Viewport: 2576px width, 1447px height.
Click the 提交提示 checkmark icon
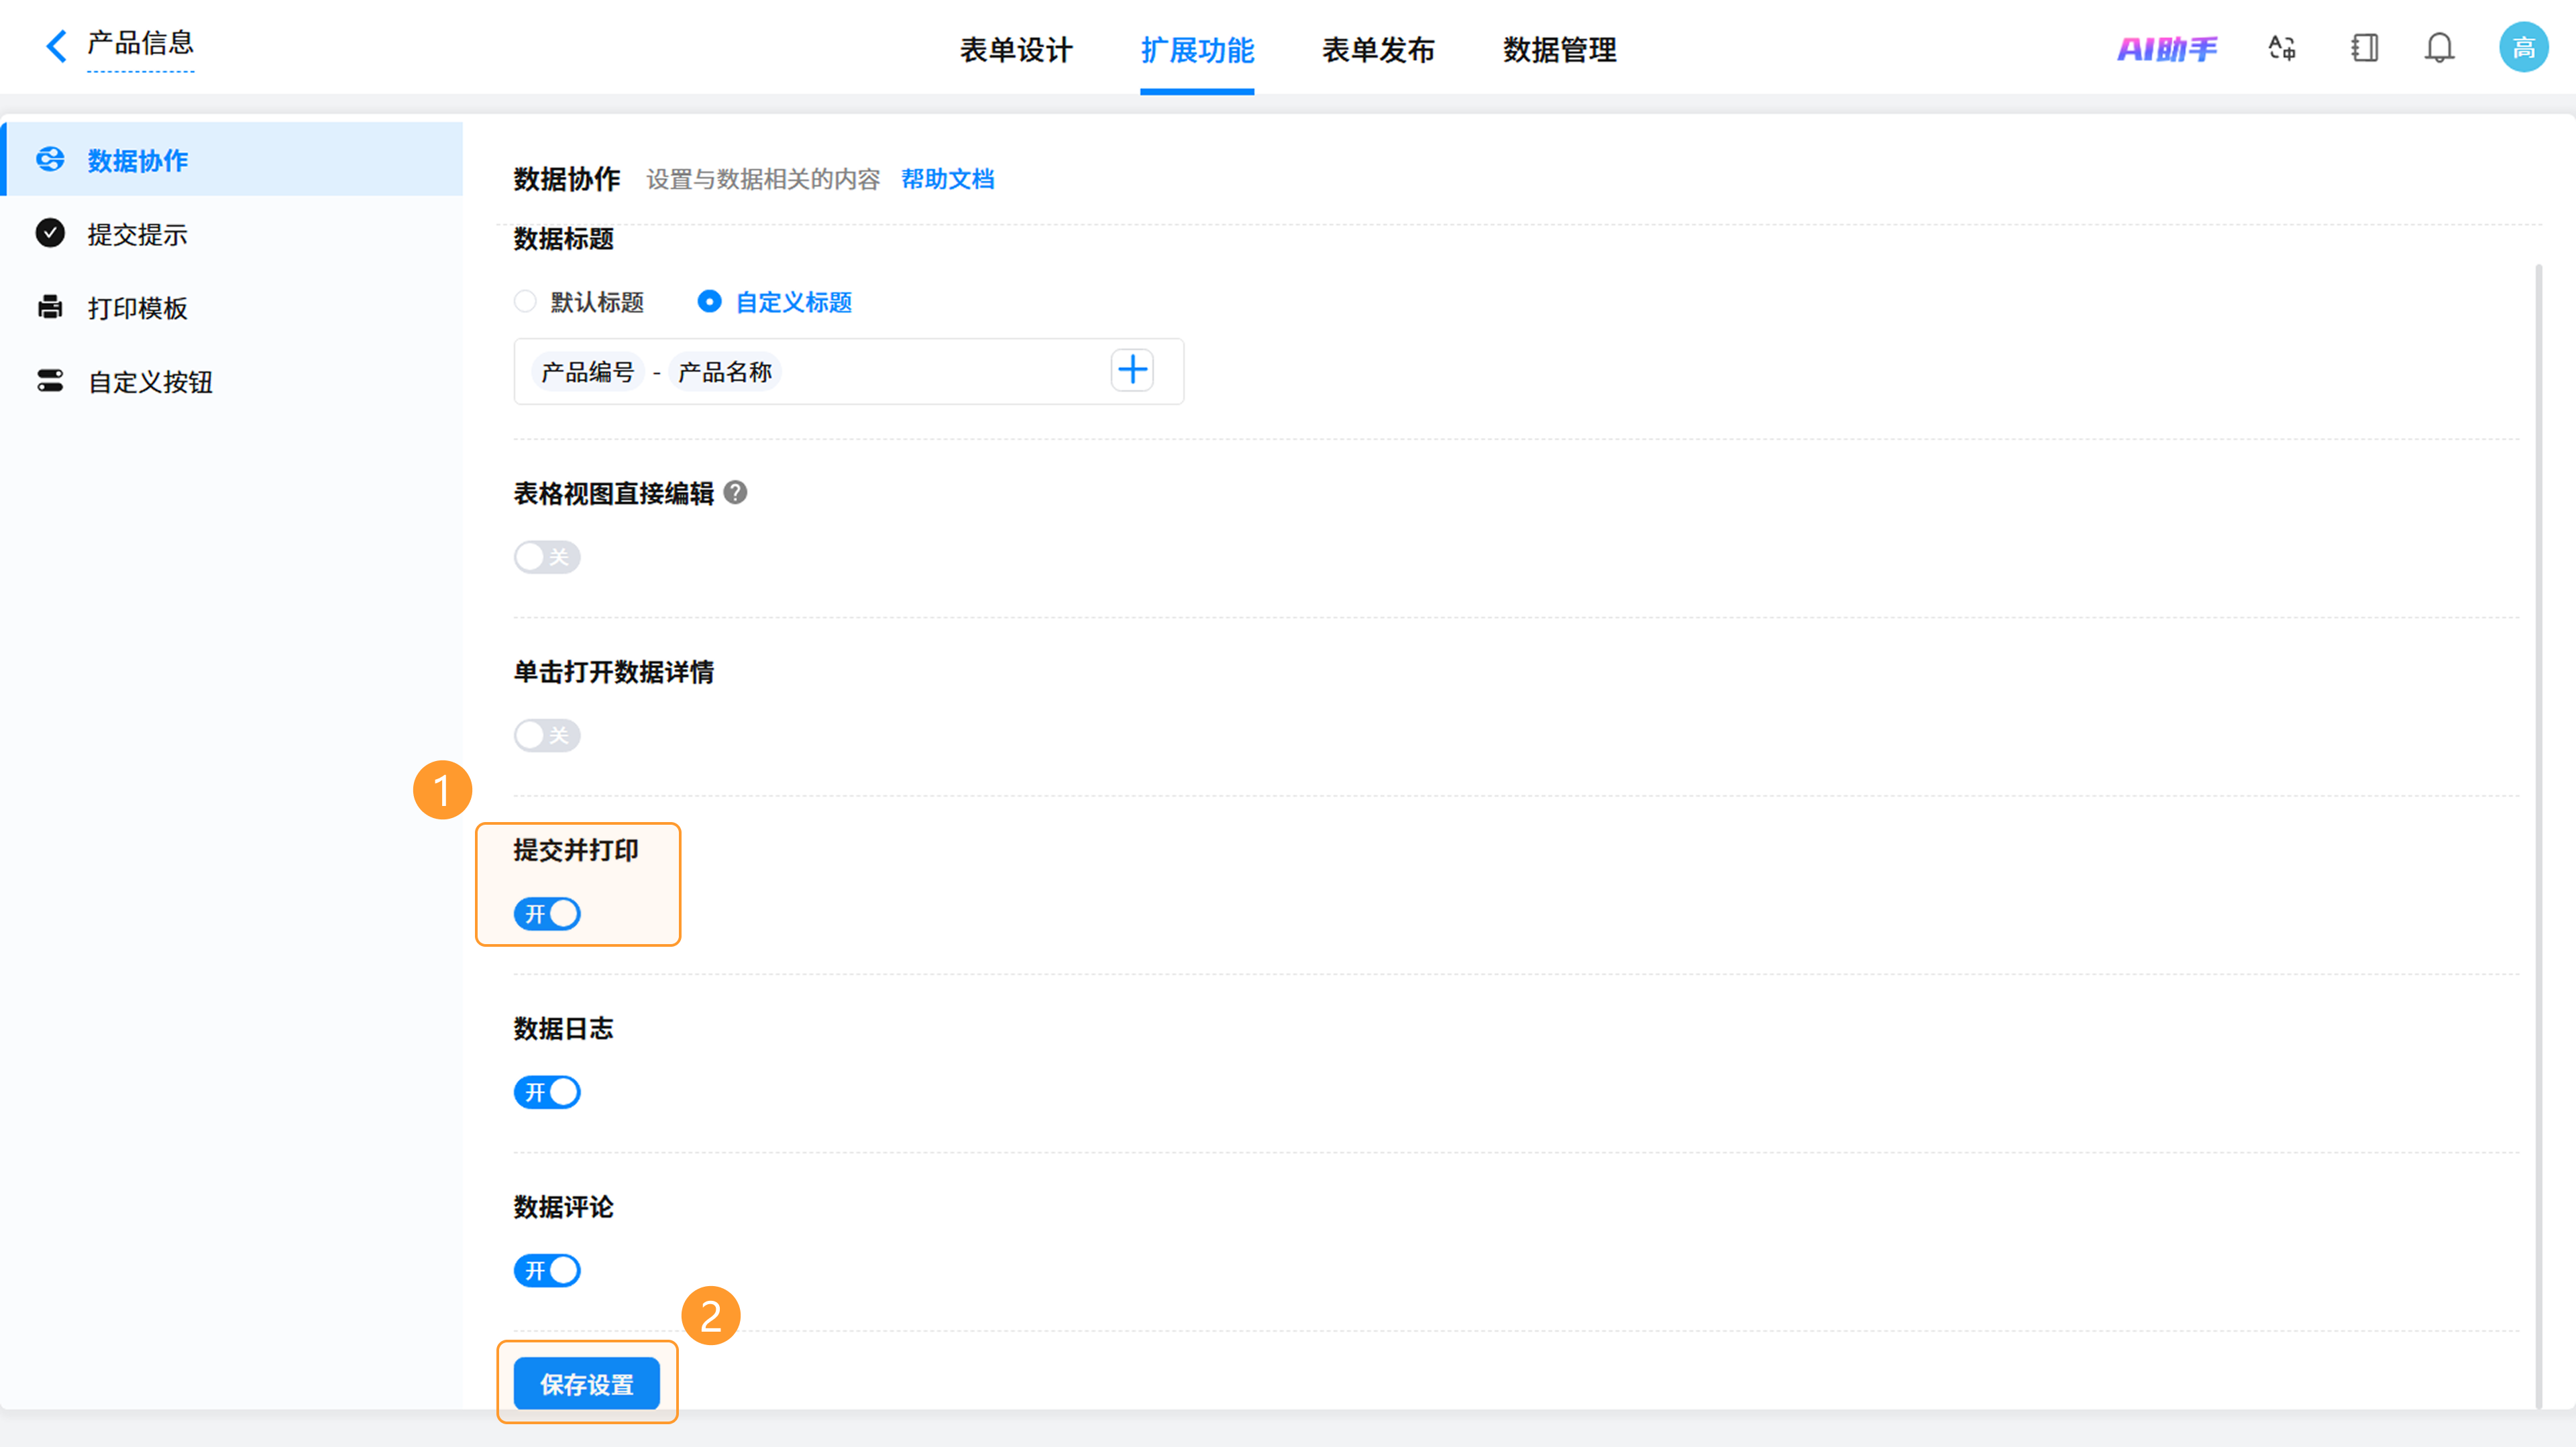[x=50, y=234]
